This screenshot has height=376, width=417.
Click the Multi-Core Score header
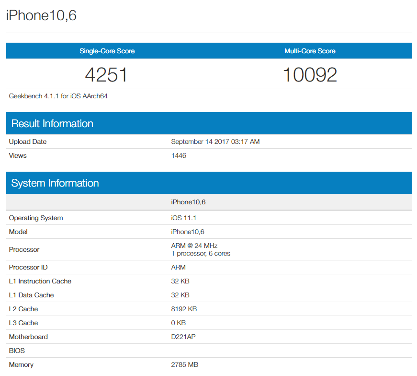(310, 51)
